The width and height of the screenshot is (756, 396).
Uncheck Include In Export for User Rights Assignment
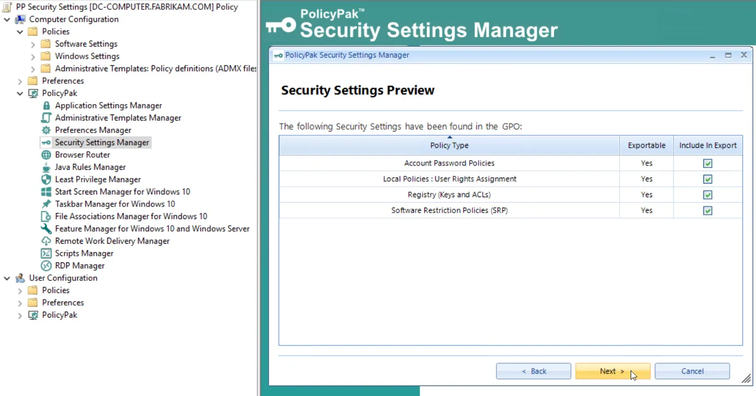[708, 179]
